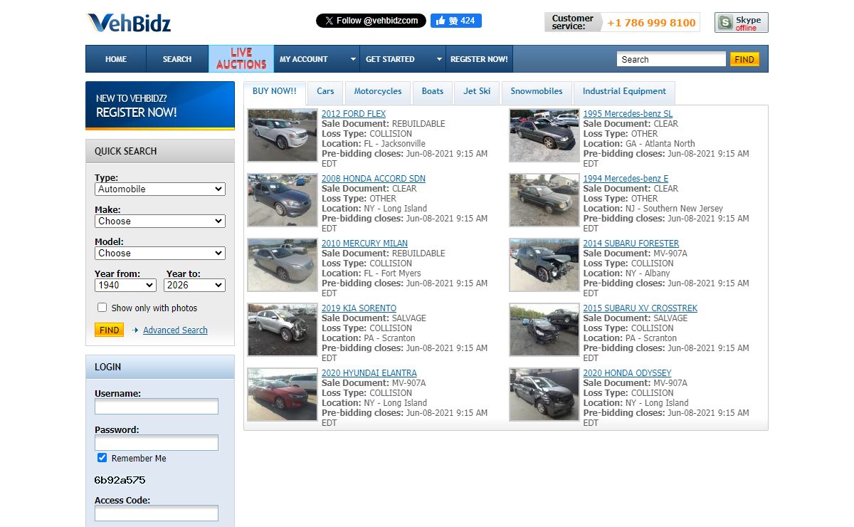This screenshot has height=527, width=854.
Task: Switch to the Motorcycles tab
Action: (x=378, y=91)
